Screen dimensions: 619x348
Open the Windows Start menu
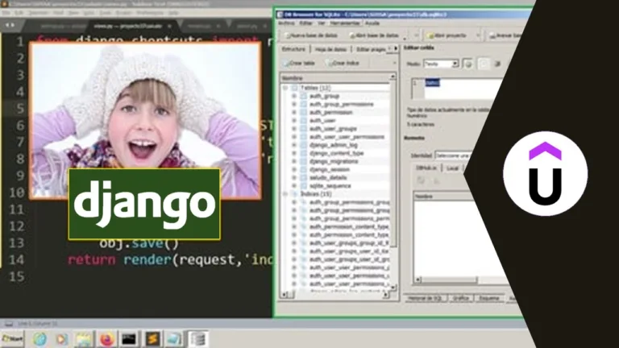pyautogui.click(x=13, y=339)
